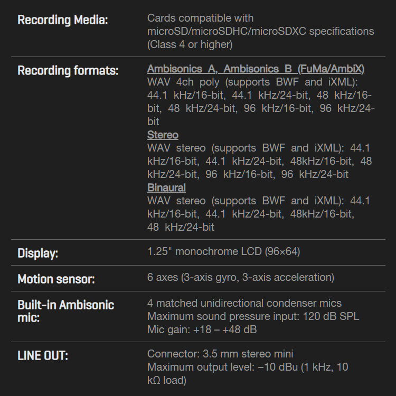
Task: Click the underlined Stereo heading
Action: point(163,135)
